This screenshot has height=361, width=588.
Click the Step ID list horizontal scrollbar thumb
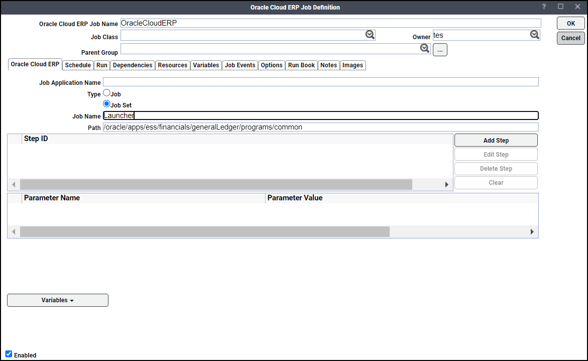[216, 184]
